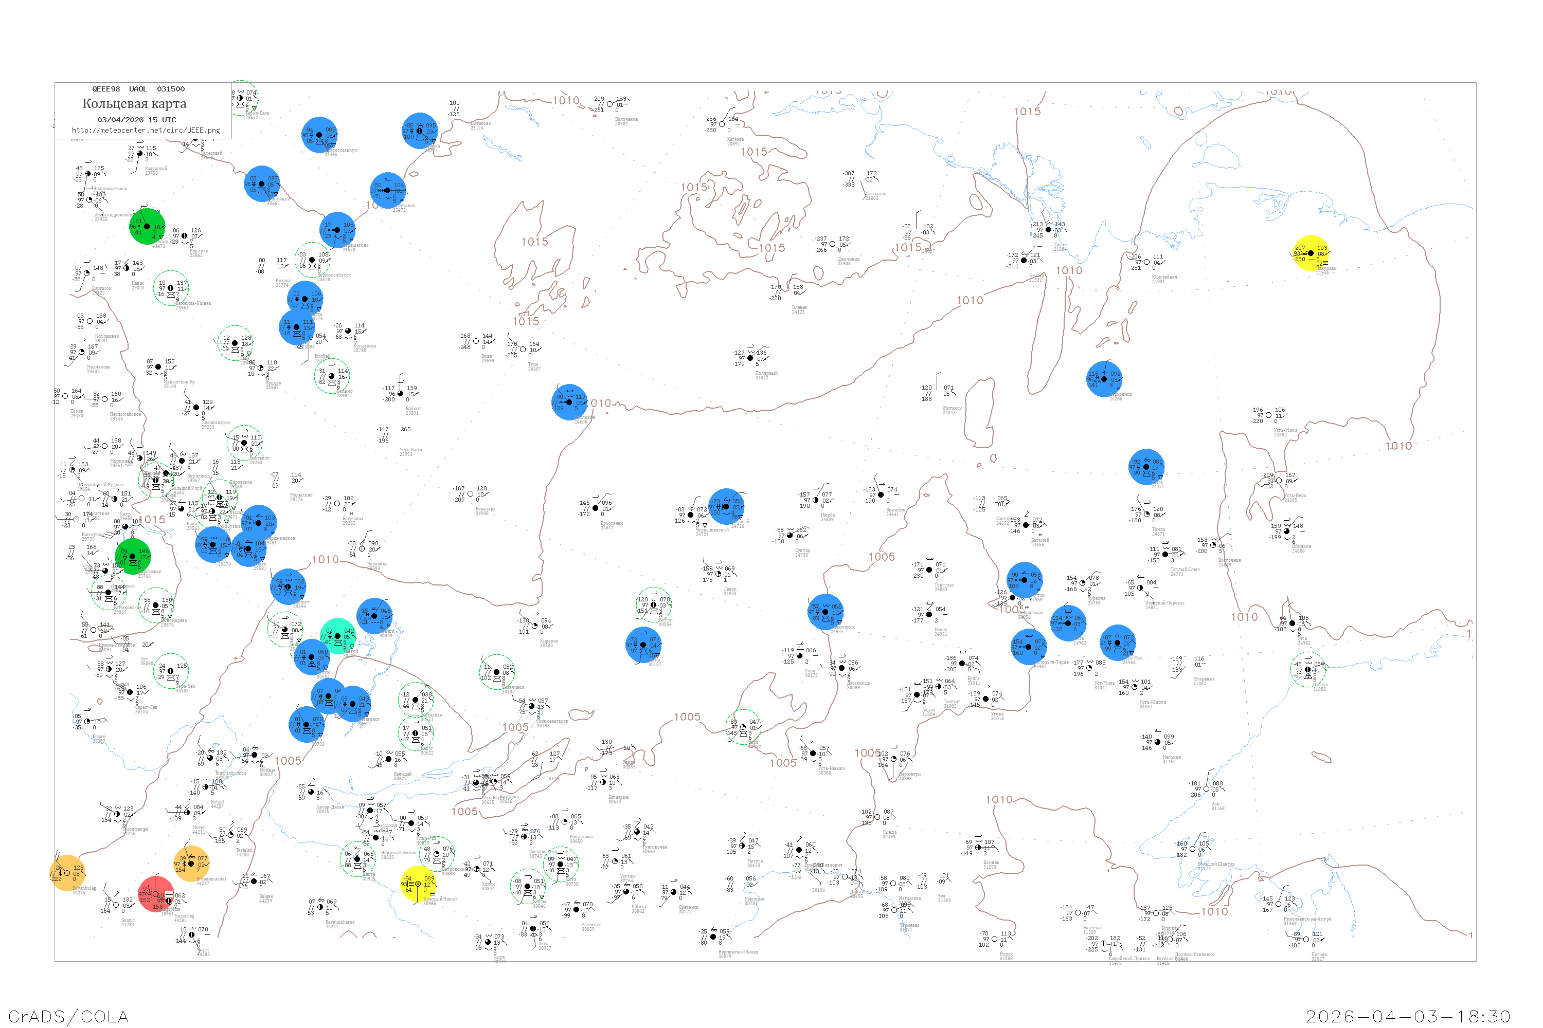Click the GrADS/COLA label

coord(68,1016)
